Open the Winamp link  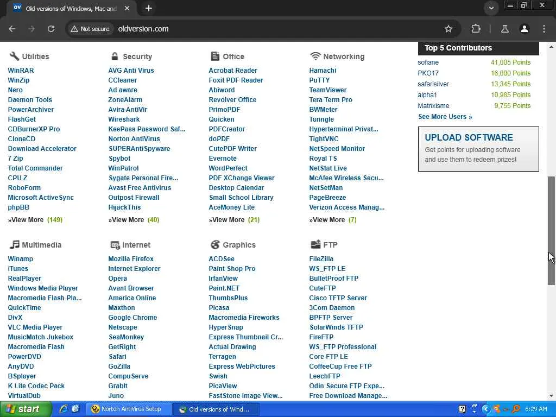[x=20, y=259]
